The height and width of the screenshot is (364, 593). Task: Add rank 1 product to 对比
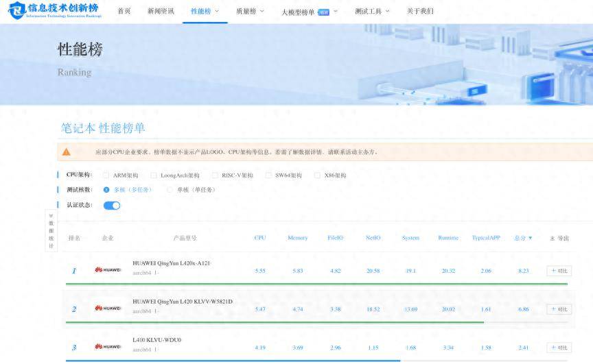click(x=559, y=271)
